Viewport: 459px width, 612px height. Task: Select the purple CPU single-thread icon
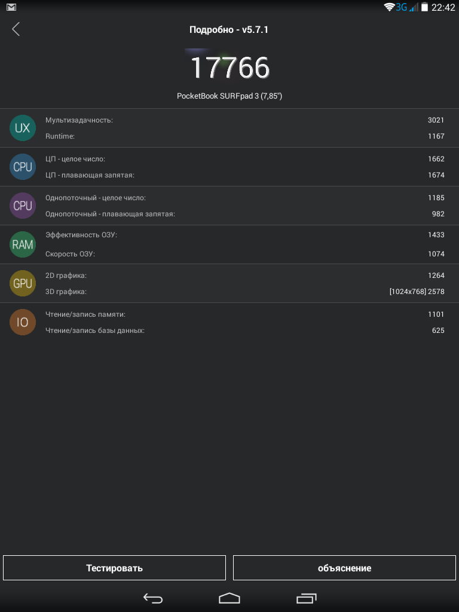[x=23, y=206]
